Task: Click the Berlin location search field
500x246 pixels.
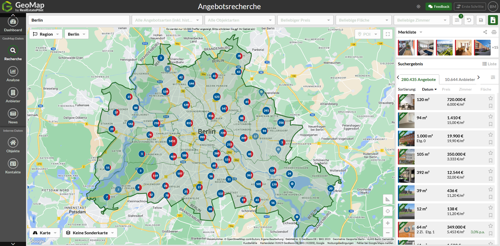Action: point(79,20)
